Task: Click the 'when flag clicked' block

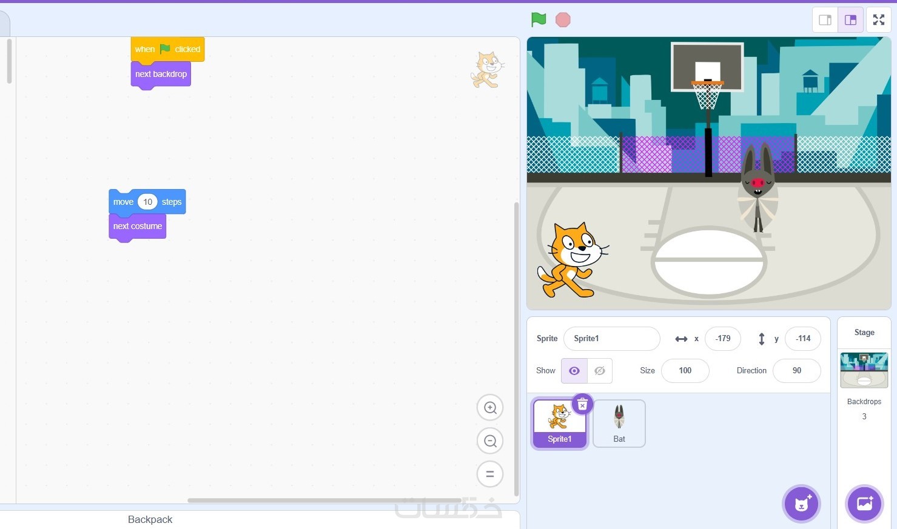Action: (x=167, y=50)
